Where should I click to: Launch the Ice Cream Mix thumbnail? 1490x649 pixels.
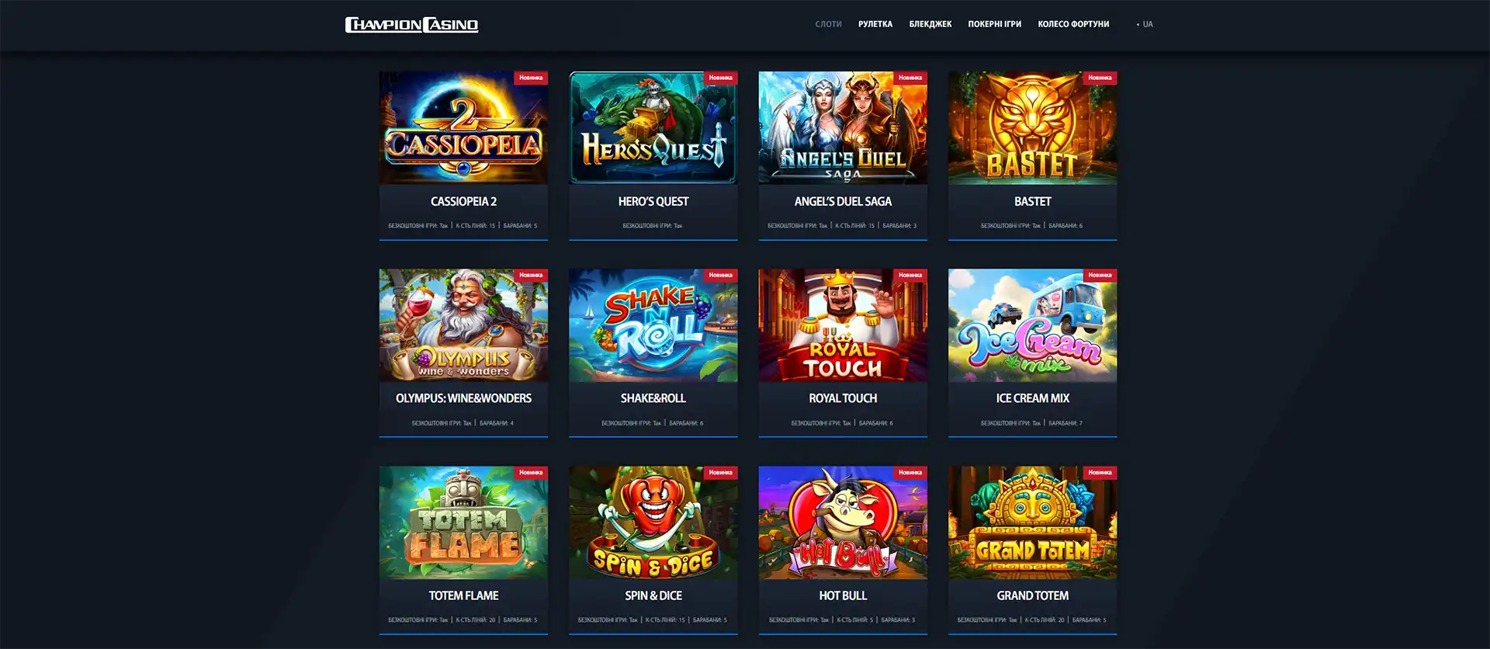pos(1033,325)
